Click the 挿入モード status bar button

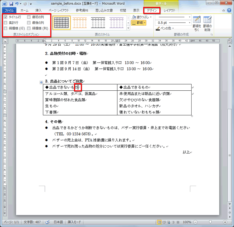coord(74,222)
